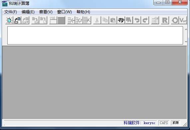Click the YSB toolbar icon
This screenshot has height=130, width=190.
click(53, 20)
